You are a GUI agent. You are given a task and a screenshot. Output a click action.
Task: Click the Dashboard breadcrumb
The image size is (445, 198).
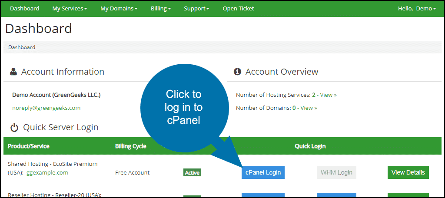(22, 47)
